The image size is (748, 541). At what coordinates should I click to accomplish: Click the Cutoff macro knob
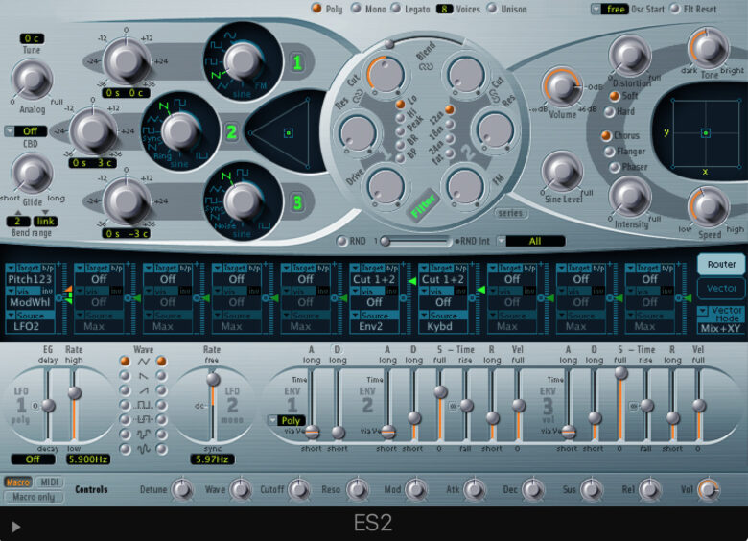pyautogui.click(x=298, y=489)
